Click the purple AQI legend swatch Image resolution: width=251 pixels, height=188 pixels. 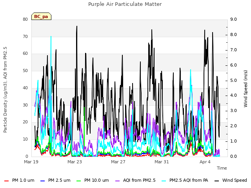tap(117, 181)
